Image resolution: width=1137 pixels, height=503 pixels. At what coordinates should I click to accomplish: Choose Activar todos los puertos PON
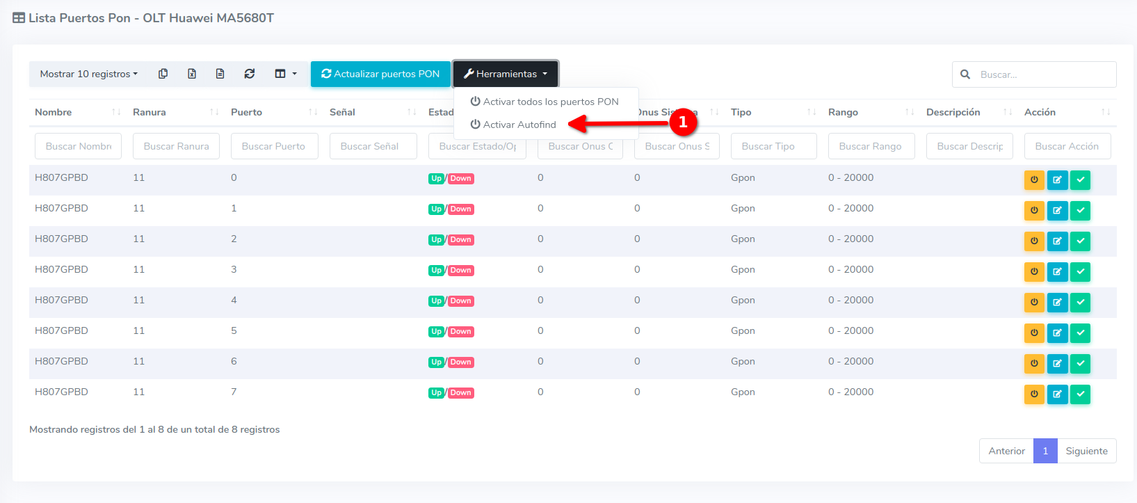click(550, 102)
